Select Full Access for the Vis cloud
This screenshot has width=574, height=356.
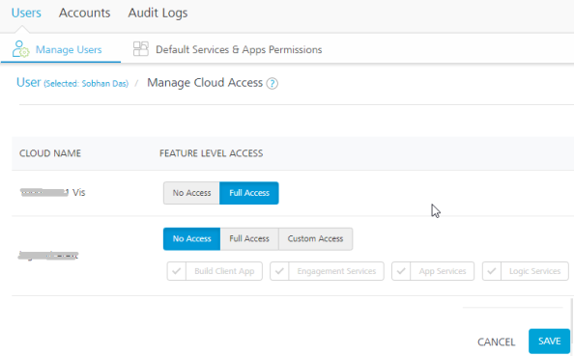249,193
